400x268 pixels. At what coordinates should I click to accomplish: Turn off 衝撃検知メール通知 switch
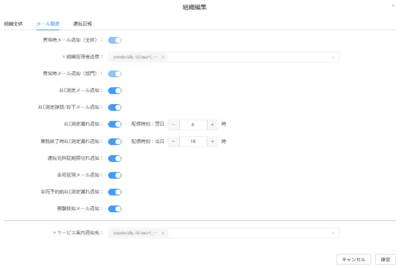(x=115, y=209)
